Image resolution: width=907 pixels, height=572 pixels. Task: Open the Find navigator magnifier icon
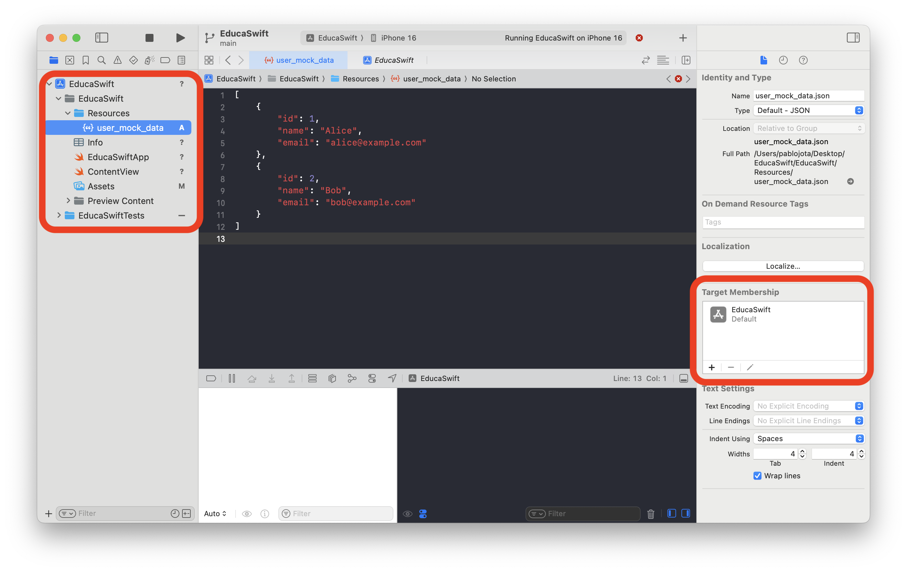tap(101, 60)
